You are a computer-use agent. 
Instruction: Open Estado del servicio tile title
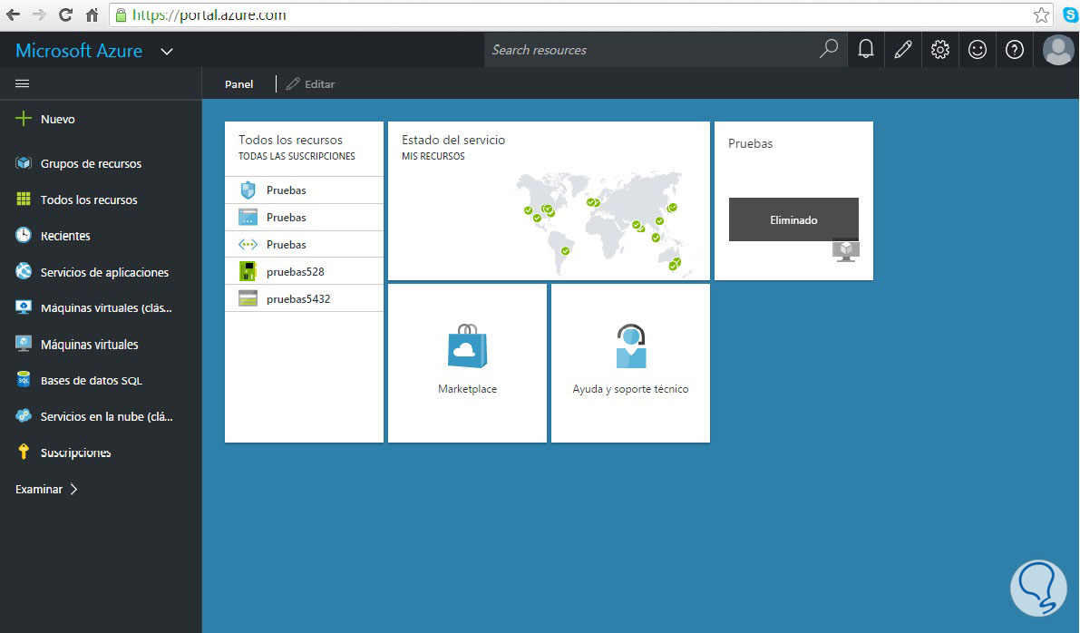(x=453, y=140)
